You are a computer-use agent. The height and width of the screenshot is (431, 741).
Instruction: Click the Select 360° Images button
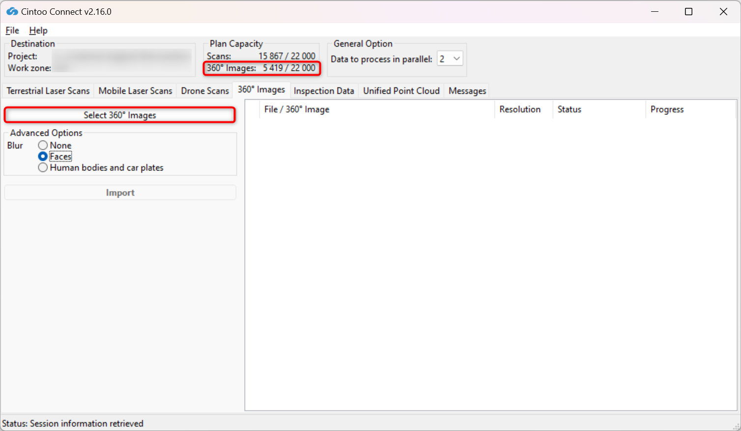[x=120, y=115]
